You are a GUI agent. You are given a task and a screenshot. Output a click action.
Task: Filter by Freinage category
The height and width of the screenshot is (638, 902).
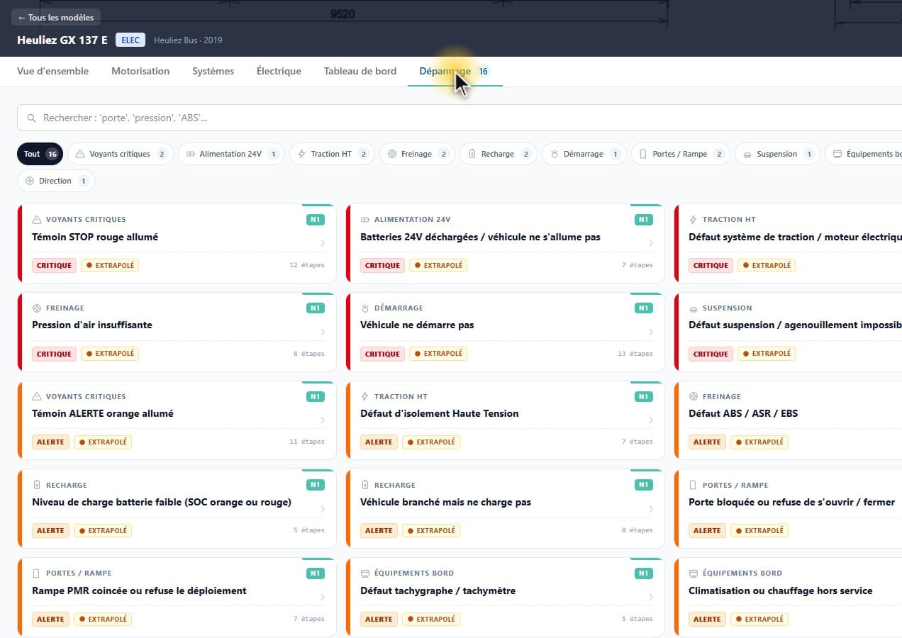click(x=417, y=154)
